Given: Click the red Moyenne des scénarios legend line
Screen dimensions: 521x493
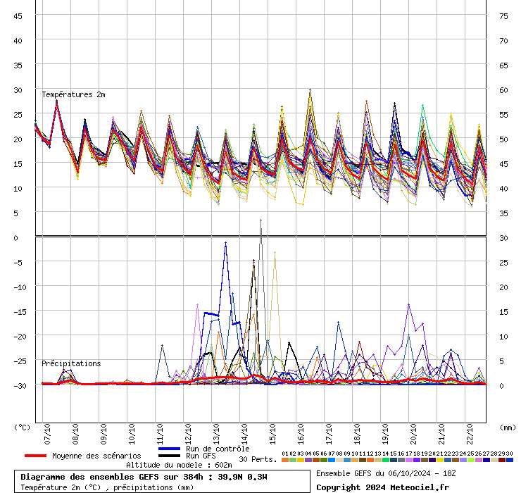Looking at the screenshot, I should coord(35,456).
